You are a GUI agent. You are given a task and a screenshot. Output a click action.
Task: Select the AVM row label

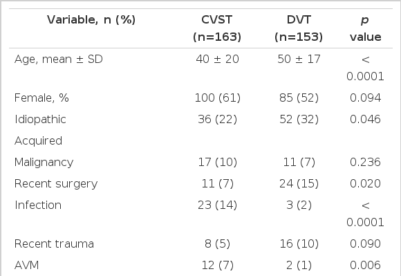point(26,265)
